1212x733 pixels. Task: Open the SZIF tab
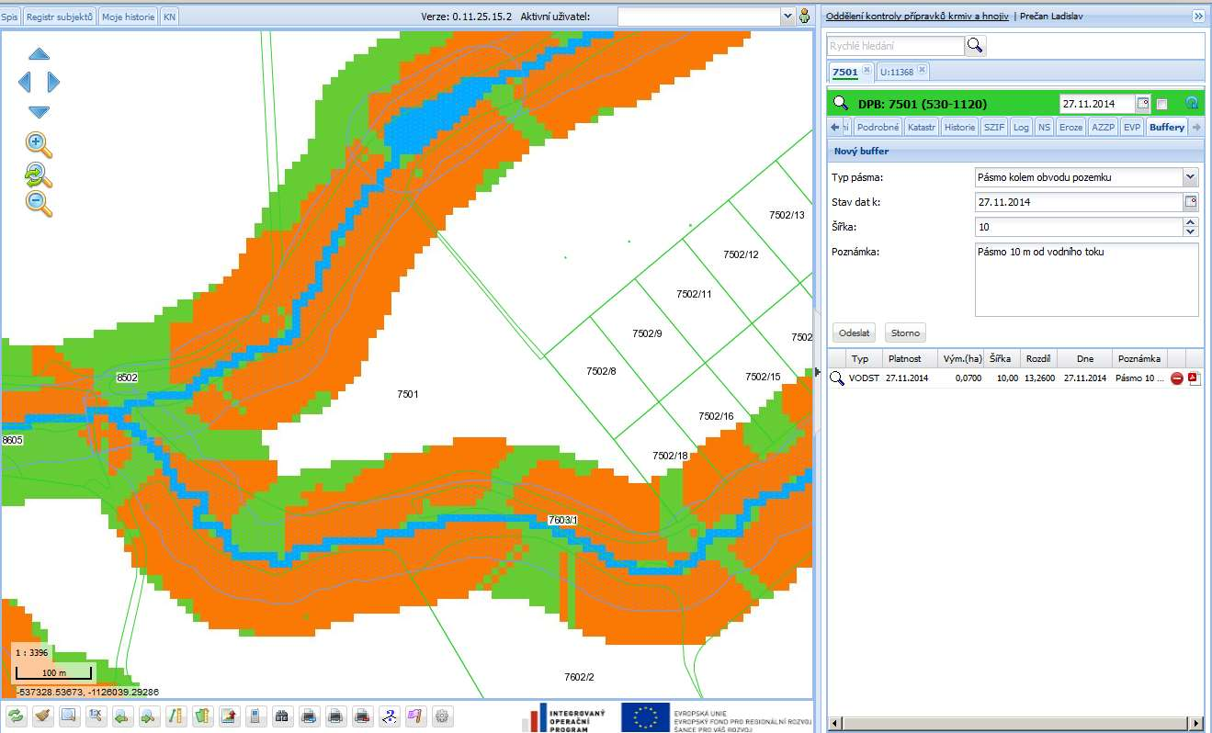994,128
